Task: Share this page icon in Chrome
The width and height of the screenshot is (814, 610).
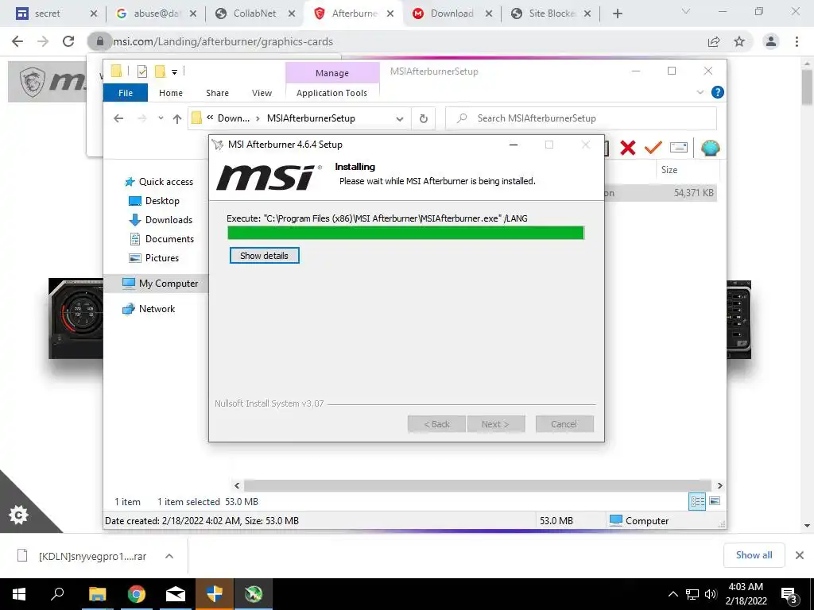Action: [x=715, y=41]
